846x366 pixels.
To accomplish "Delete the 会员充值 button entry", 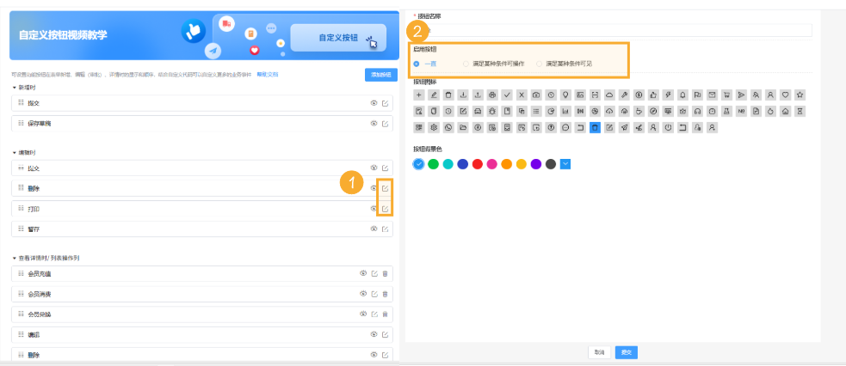I will click(386, 273).
